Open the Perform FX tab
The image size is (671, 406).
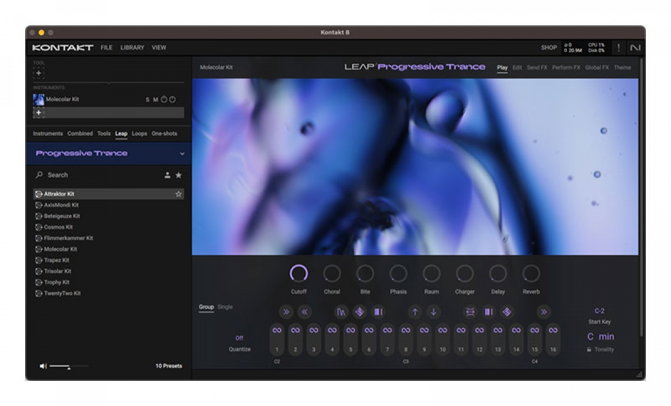point(566,68)
